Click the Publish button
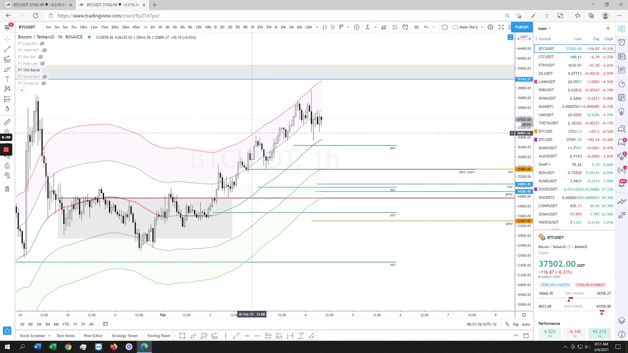This screenshot has width=628, height=353. coord(522,27)
